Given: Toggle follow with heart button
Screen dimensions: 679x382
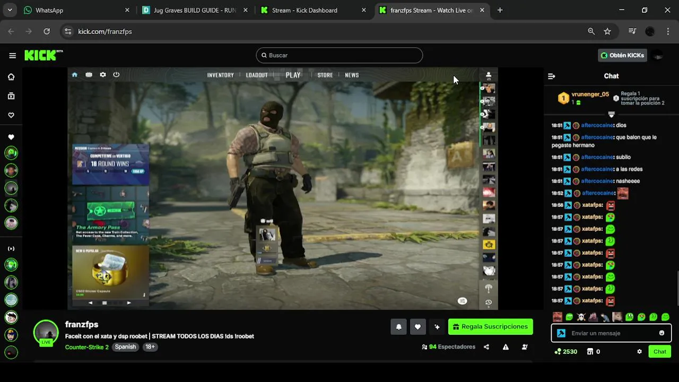Looking at the screenshot, I should (x=417, y=327).
